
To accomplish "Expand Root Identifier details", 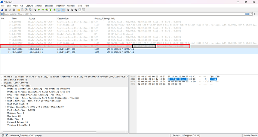I will coord(6,101).
